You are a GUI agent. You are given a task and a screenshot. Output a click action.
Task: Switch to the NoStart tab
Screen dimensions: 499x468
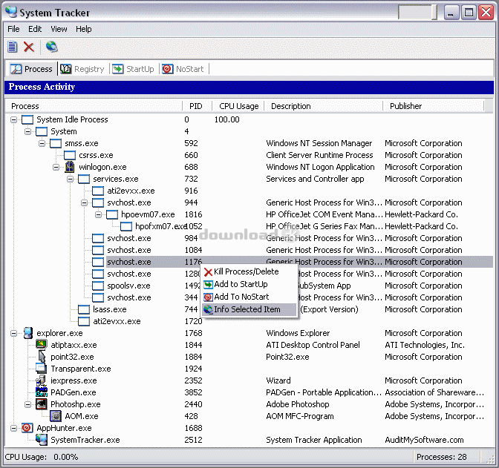click(x=183, y=69)
